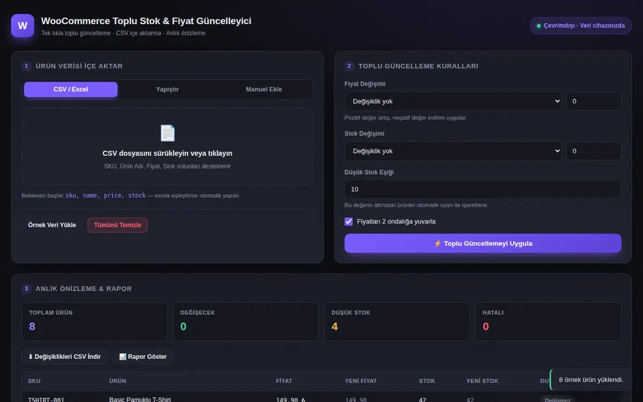Click the 'CSV dosyasını sürükleyin veya tıklayın' text
The width and height of the screenshot is (643, 402).
tap(168, 153)
